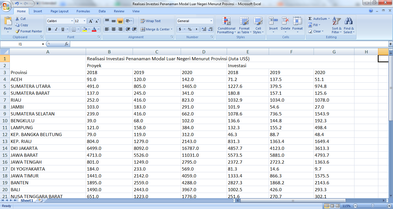Screen dimensions: 393x209
Task: Click the Conditional Formatting icon
Action: coord(226,22)
